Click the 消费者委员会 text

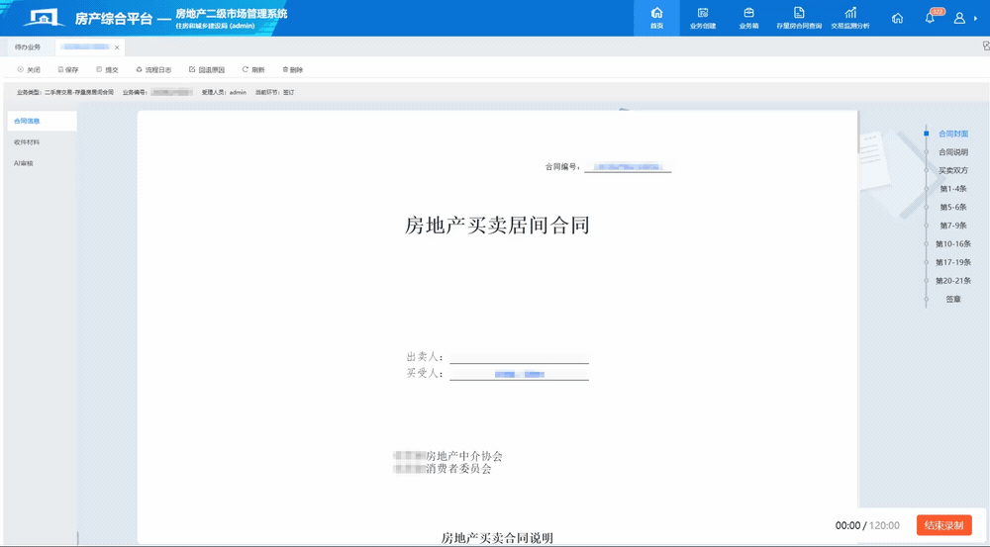coord(458,469)
